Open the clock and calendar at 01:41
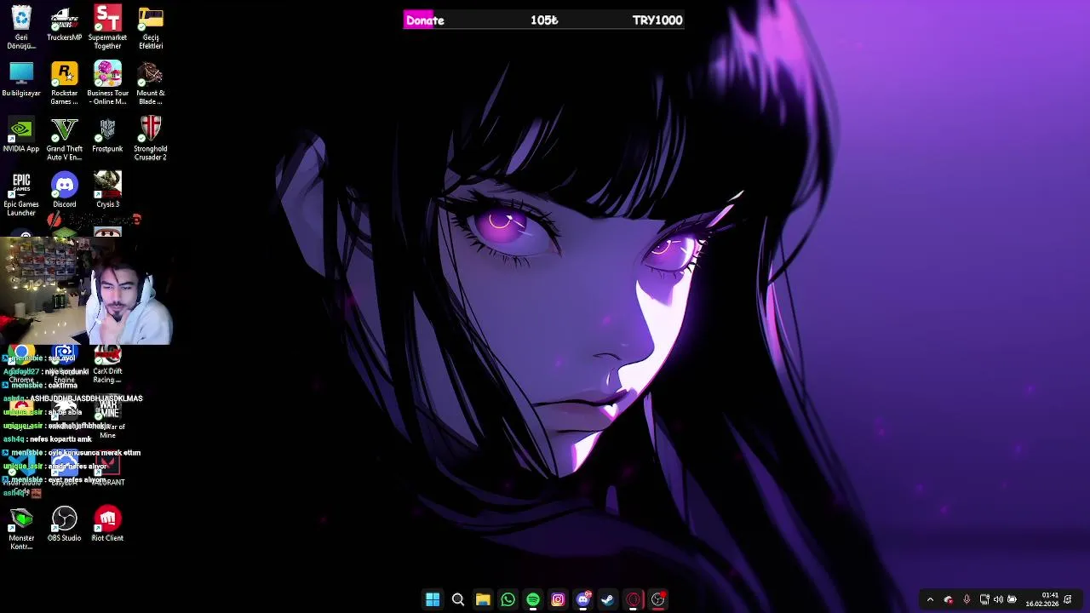 pos(1041,599)
